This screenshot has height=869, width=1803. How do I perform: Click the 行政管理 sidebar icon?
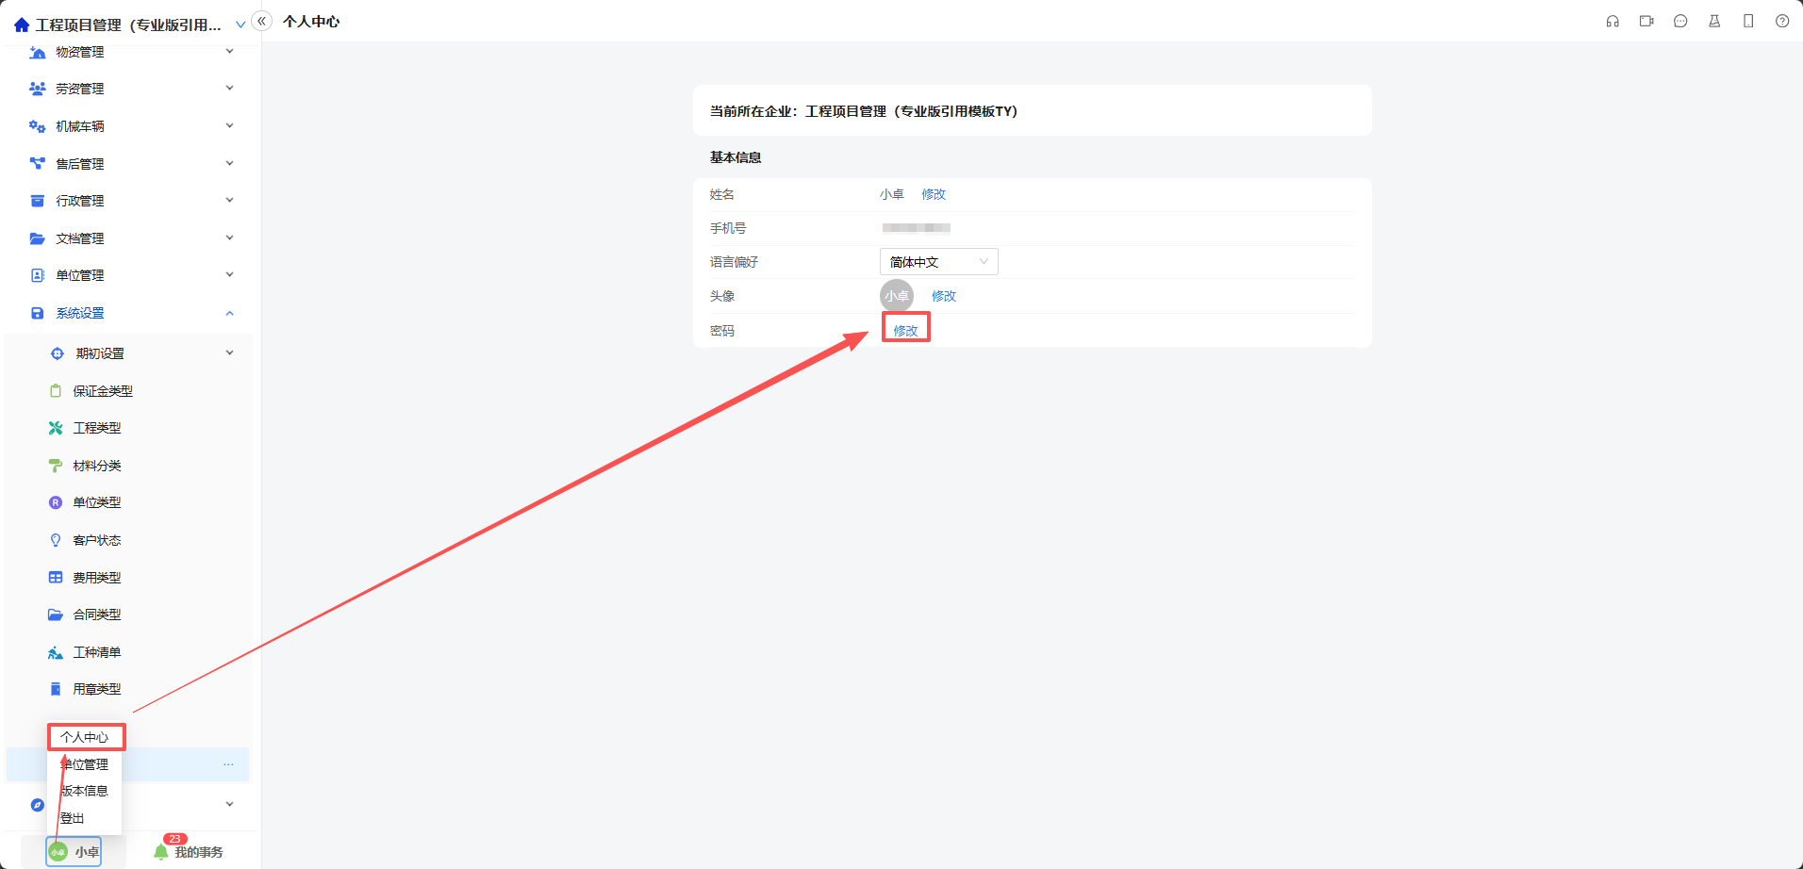tap(38, 201)
